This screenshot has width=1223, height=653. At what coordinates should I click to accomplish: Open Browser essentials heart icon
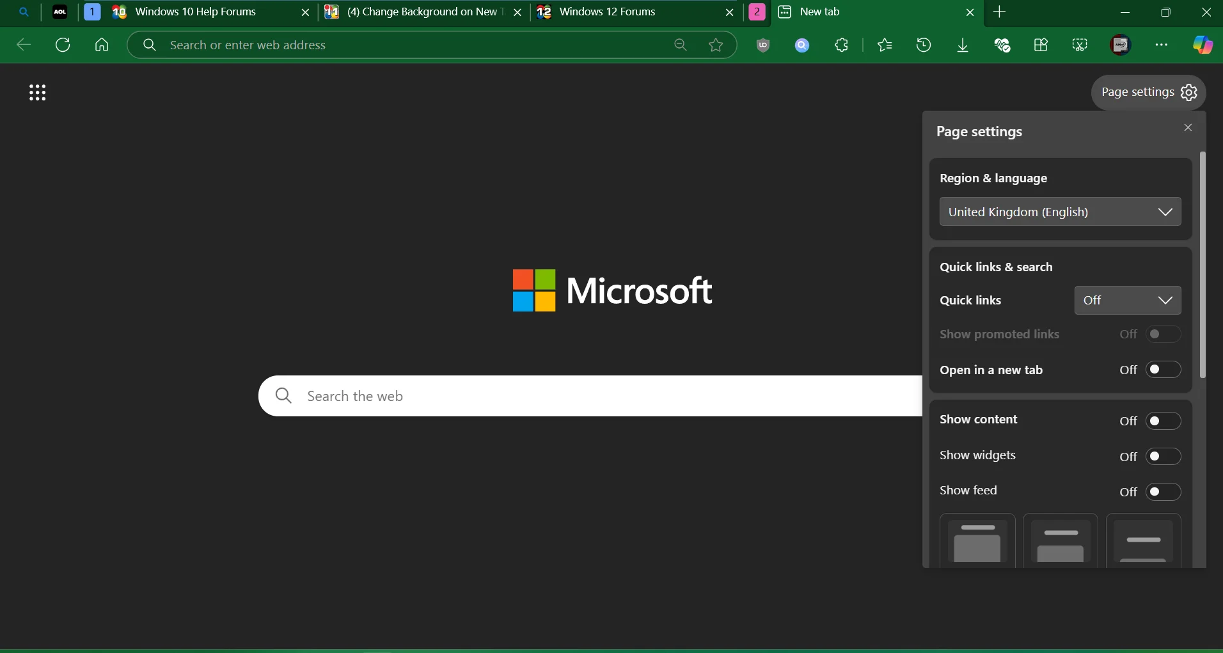point(1002,45)
